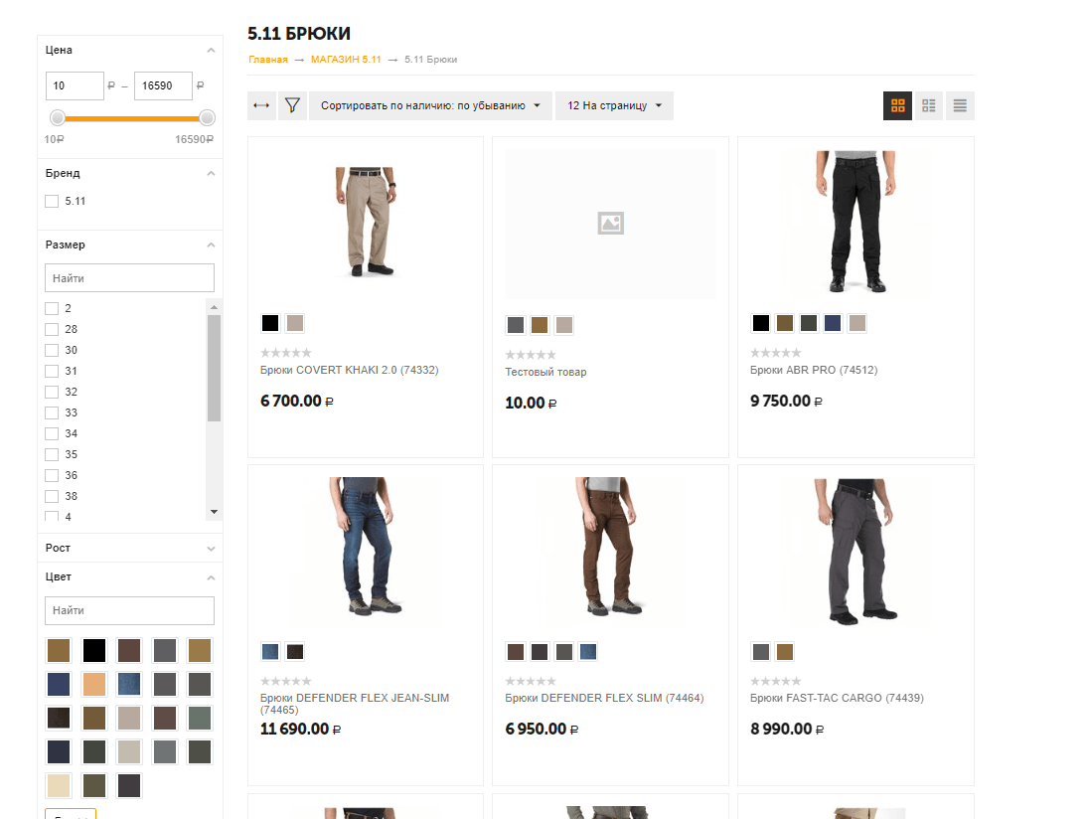Rate DEFENDER FLEX JEAN-SLIM with stars

tap(285, 681)
